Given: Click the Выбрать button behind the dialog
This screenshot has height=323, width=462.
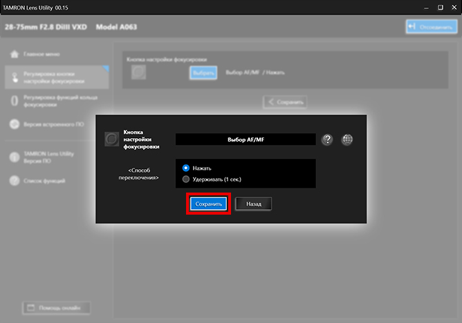Looking at the screenshot, I should point(204,72).
